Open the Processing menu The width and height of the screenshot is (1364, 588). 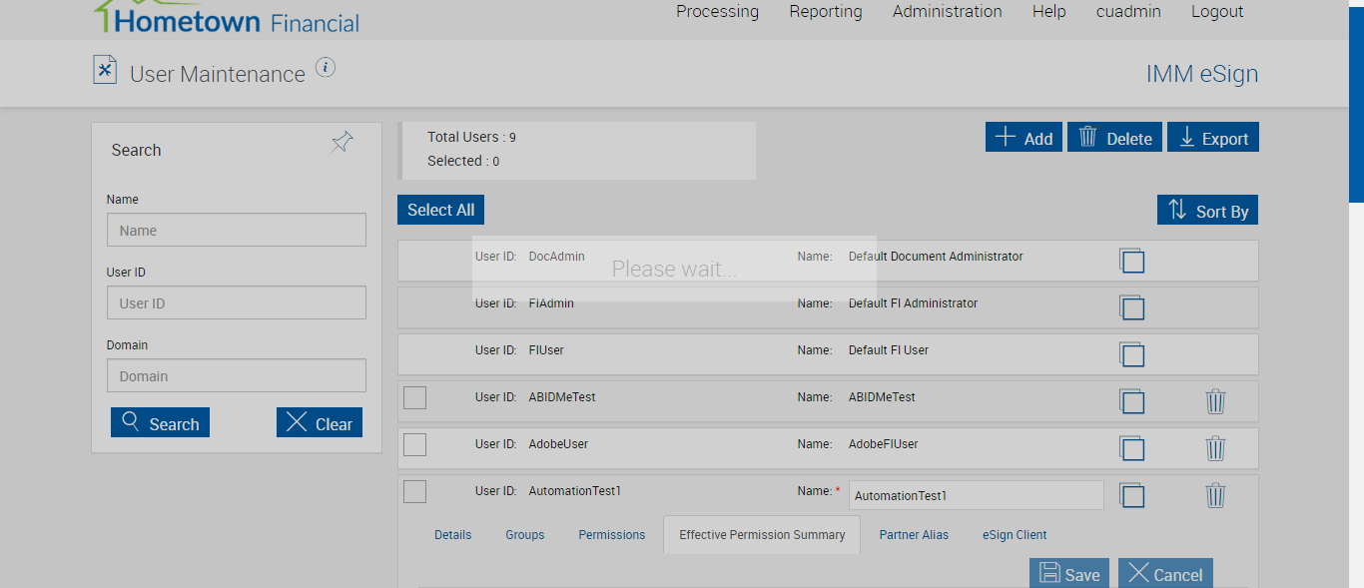pyautogui.click(x=717, y=12)
